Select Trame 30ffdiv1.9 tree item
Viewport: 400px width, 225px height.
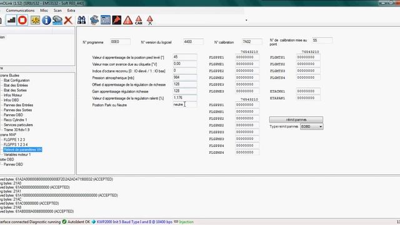click(x=17, y=130)
